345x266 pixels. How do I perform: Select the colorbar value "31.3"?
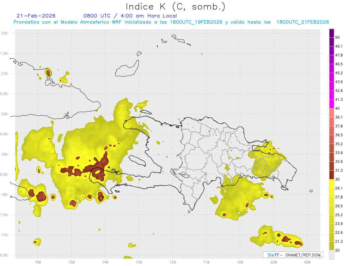tap(339, 170)
